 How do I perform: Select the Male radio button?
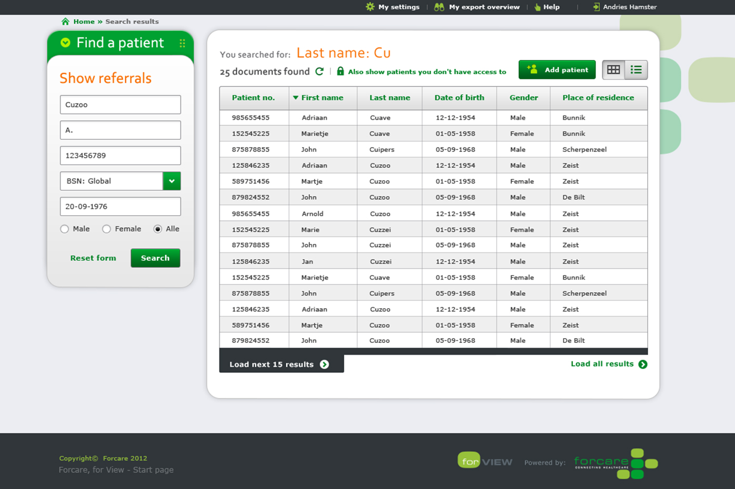[x=65, y=229]
